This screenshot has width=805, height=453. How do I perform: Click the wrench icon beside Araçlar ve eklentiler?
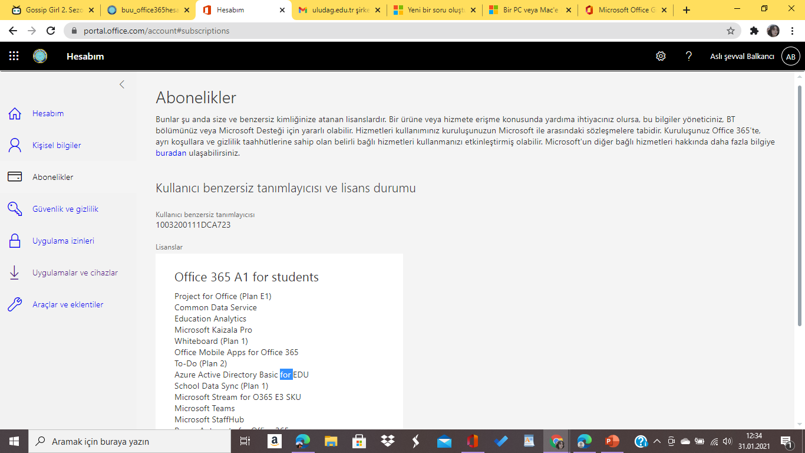click(15, 304)
